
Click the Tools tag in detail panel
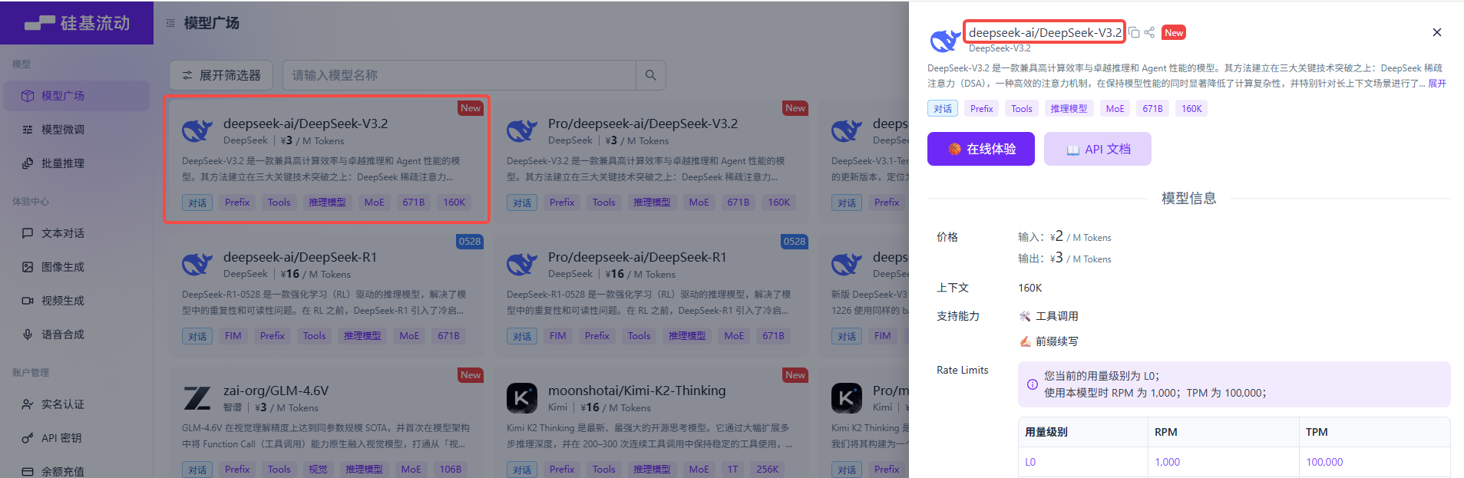pyautogui.click(x=1022, y=109)
